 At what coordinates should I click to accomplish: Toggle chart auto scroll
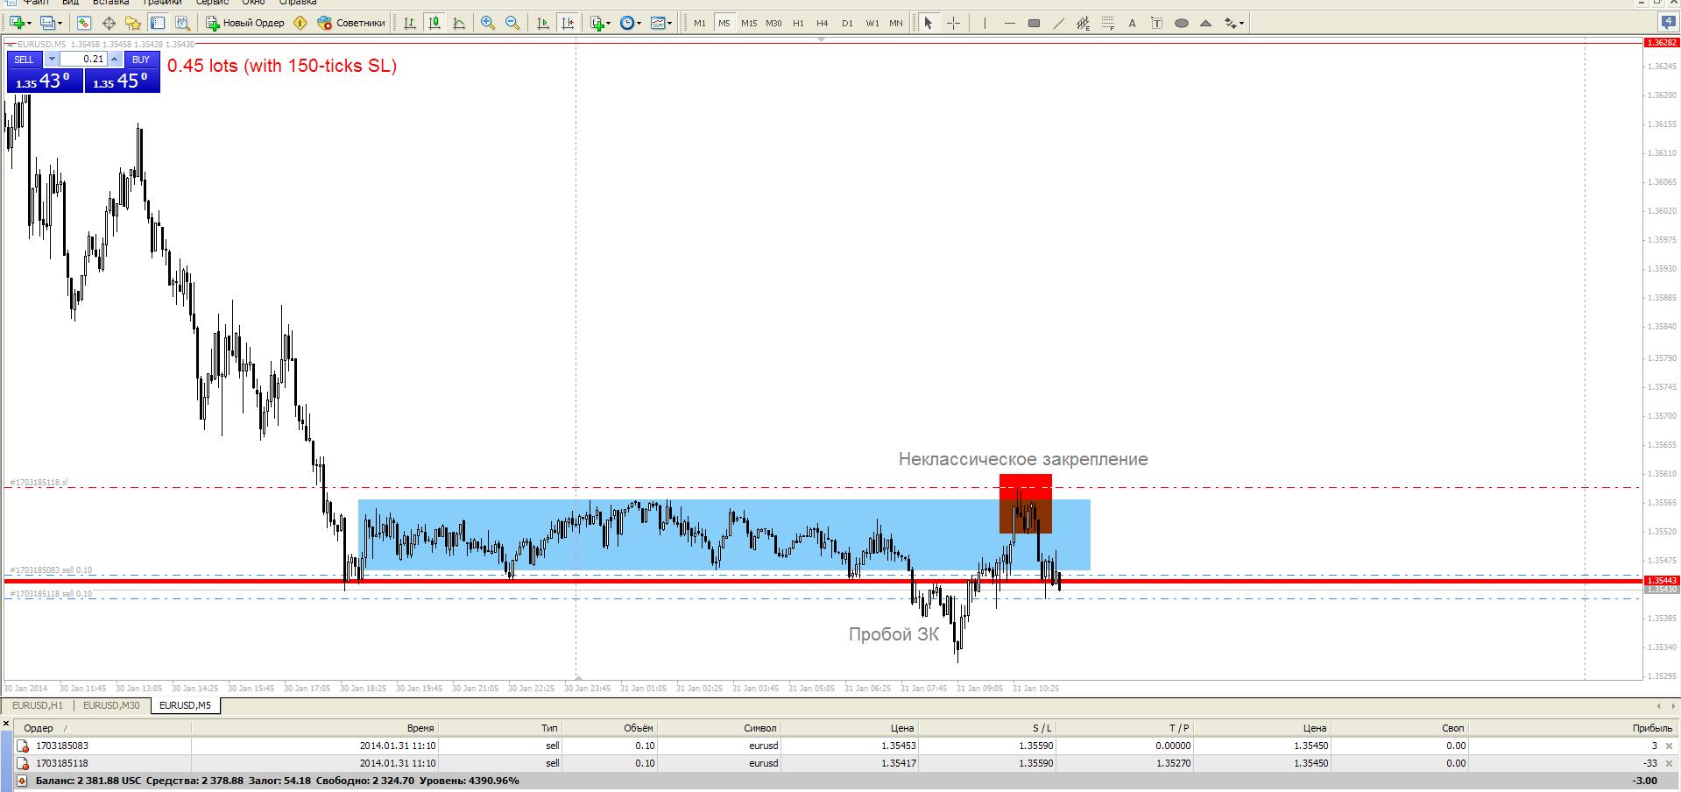(543, 24)
